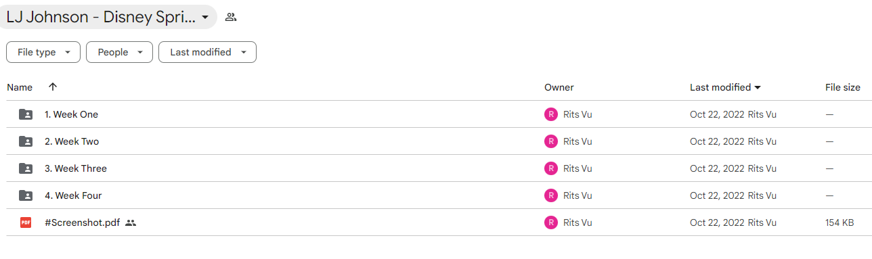Click the shared folder icon for Week Two
Viewport: 872px width, 259px height.
pyautogui.click(x=26, y=141)
